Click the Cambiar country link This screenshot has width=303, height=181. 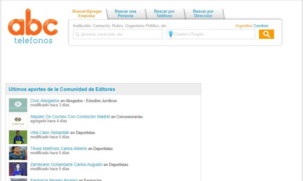pos(261,26)
